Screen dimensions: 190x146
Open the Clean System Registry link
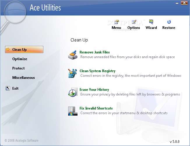[x=97, y=71]
